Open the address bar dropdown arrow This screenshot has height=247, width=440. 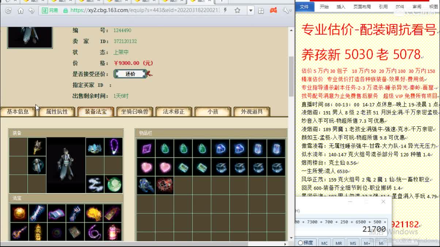tap(250, 11)
